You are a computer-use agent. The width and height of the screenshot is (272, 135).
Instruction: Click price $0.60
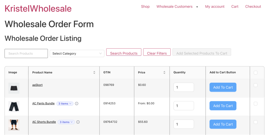(142, 85)
